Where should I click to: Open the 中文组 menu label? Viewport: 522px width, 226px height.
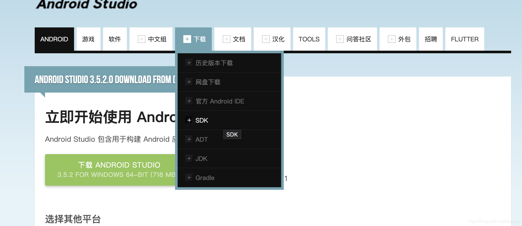tap(157, 39)
